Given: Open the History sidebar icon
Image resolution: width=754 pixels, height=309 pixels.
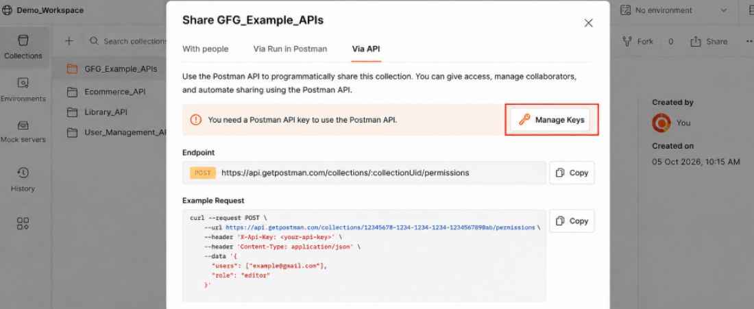Looking at the screenshot, I should click(x=23, y=173).
